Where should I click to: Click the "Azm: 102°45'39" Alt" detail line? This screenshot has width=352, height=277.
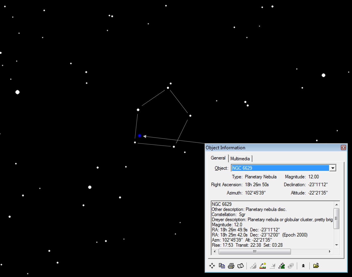[x=242, y=240]
